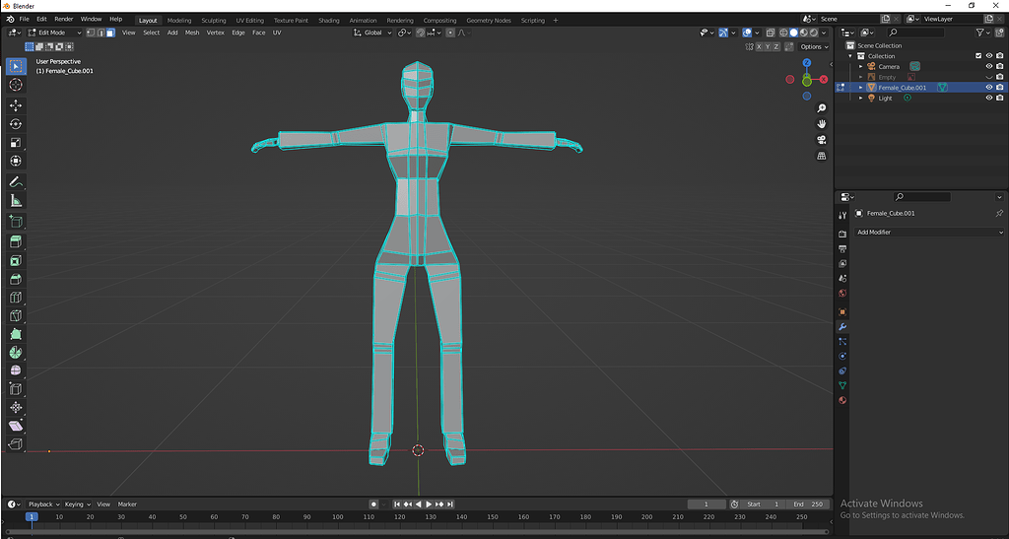This screenshot has height=539, width=1009.
Task: Select the Edge Slide tool
Action: [16, 389]
